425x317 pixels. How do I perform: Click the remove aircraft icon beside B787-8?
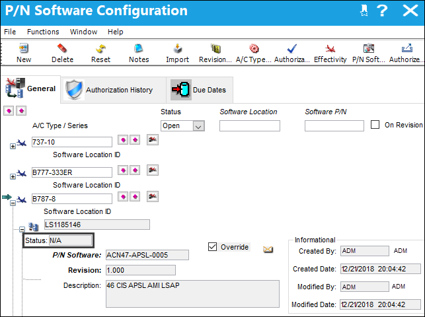153,196
